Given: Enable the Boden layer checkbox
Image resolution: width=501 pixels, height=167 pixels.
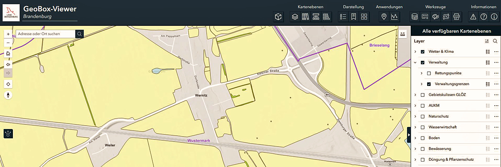Looking at the screenshot, I should (423, 138).
